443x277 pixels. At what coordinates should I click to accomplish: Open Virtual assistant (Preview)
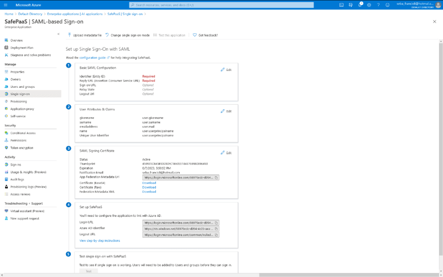point(27,211)
